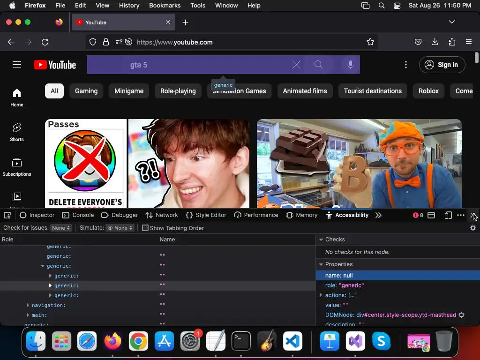Image resolution: width=480 pixels, height=360 pixels.
Task: Open History menu in menu bar
Action: coord(129,6)
